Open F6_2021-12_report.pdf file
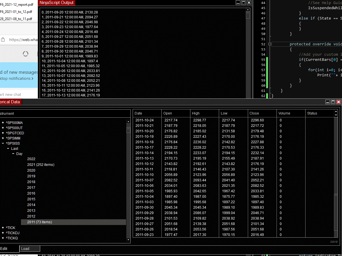Viewport: 342px width, 256px height. pos(17,5)
